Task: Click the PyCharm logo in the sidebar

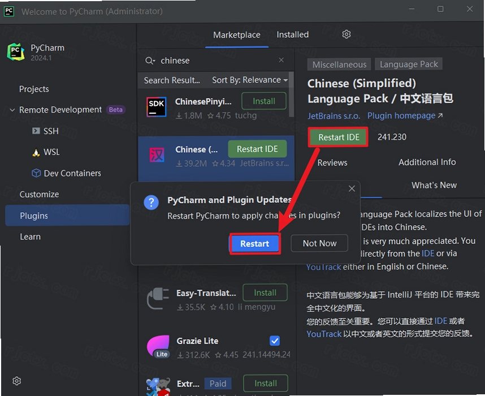Action: 15,51
